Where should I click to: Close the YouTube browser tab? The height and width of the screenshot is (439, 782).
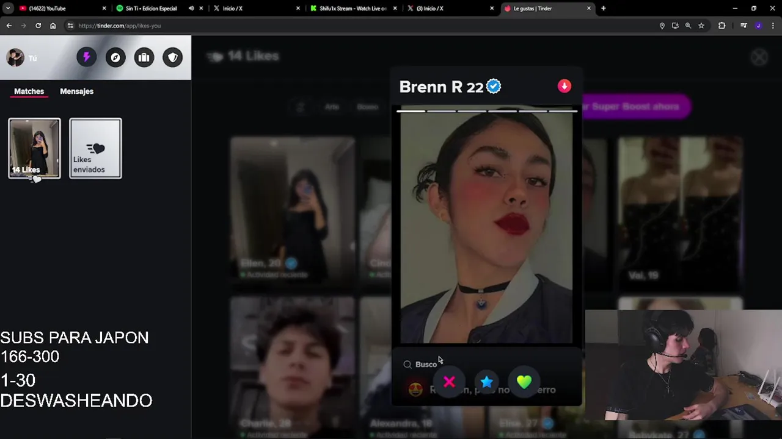pos(104,9)
